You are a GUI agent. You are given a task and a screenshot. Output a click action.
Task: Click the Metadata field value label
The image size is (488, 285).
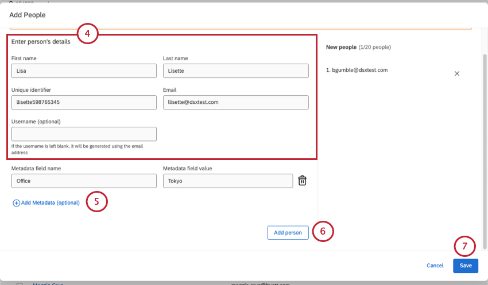pyautogui.click(x=187, y=169)
